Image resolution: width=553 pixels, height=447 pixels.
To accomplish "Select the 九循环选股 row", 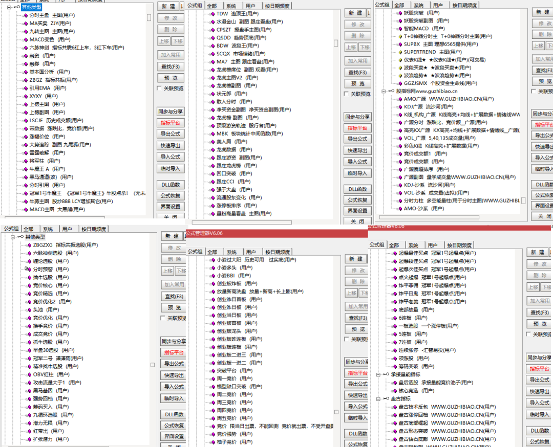I will pyautogui.click(x=53, y=415).
